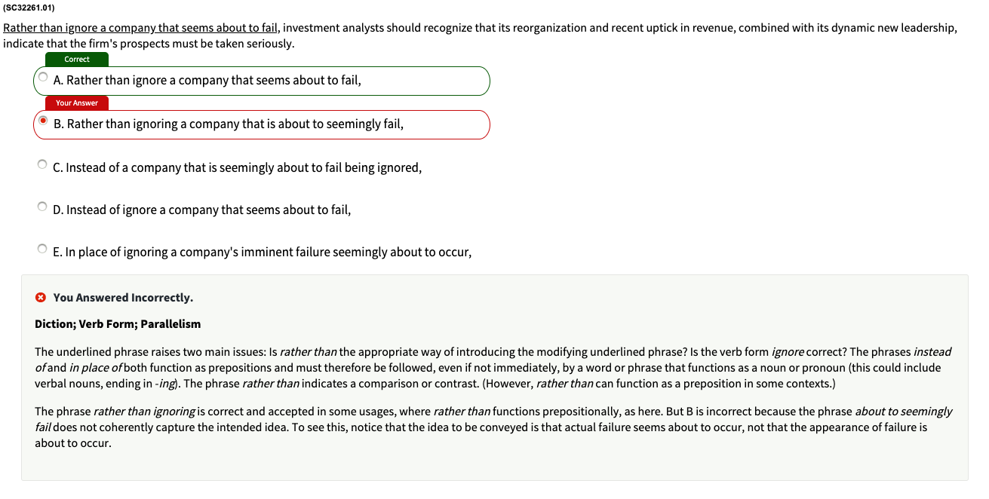
Task: Click the option E answer text
Action: 261,251
